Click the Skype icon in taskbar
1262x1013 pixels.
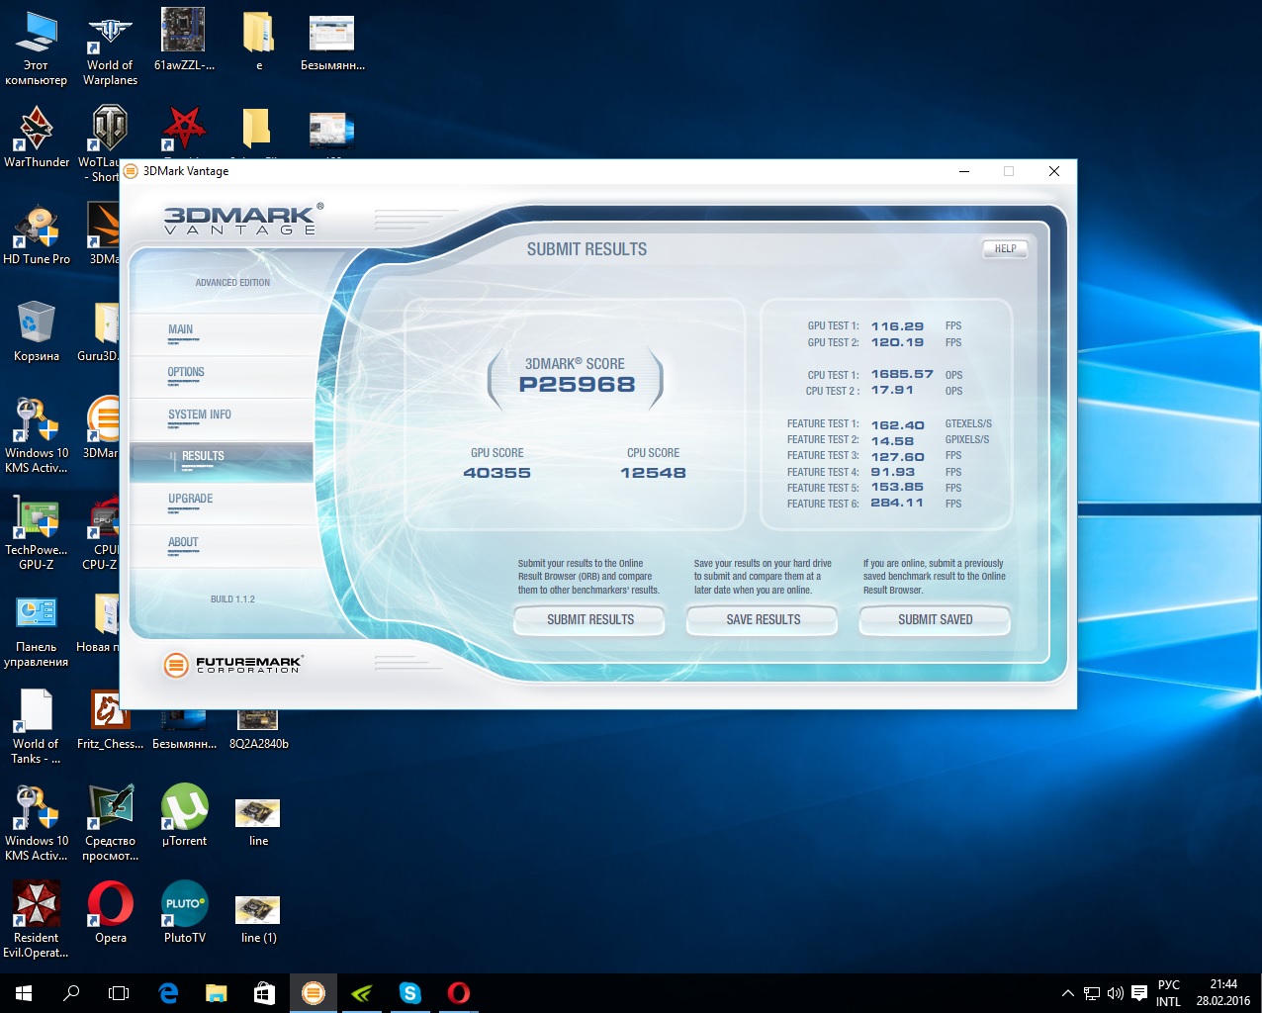tap(409, 993)
